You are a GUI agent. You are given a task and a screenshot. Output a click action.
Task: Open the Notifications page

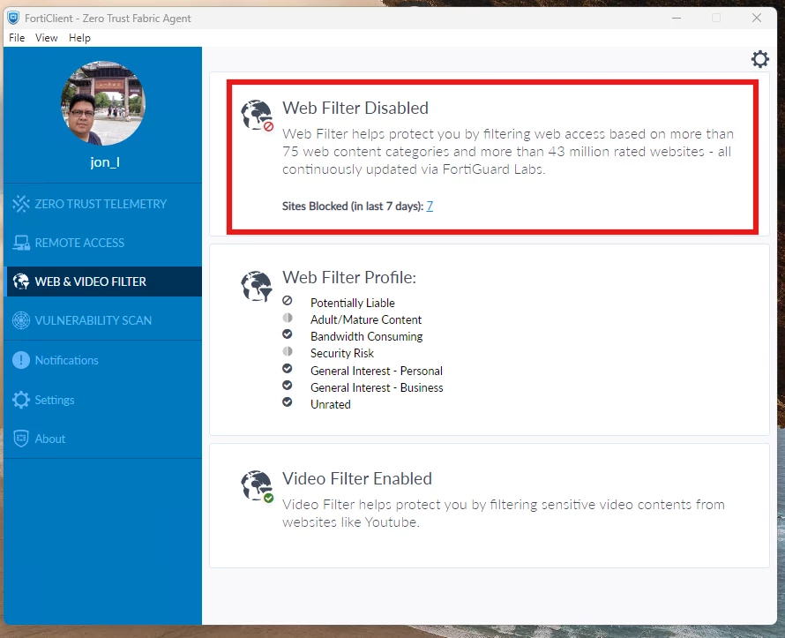tap(102, 360)
